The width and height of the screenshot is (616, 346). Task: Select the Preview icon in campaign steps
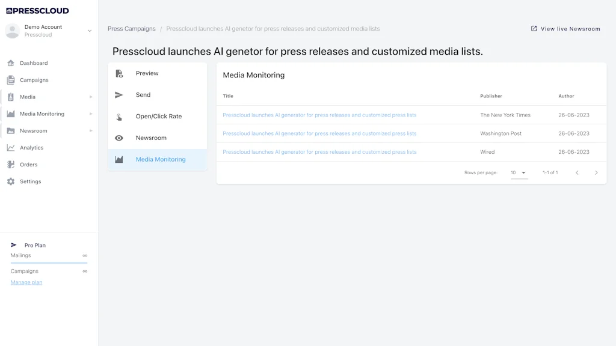click(118, 73)
